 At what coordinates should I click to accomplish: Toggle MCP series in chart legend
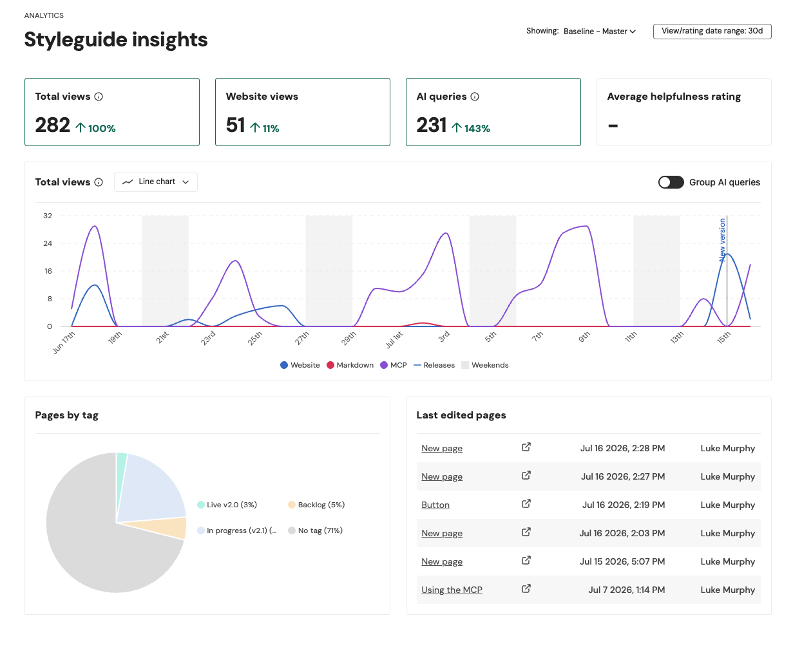point(394,365)
